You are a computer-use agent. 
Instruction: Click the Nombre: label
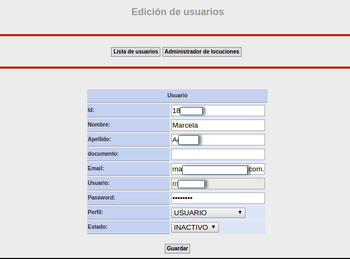coord(99,124)
